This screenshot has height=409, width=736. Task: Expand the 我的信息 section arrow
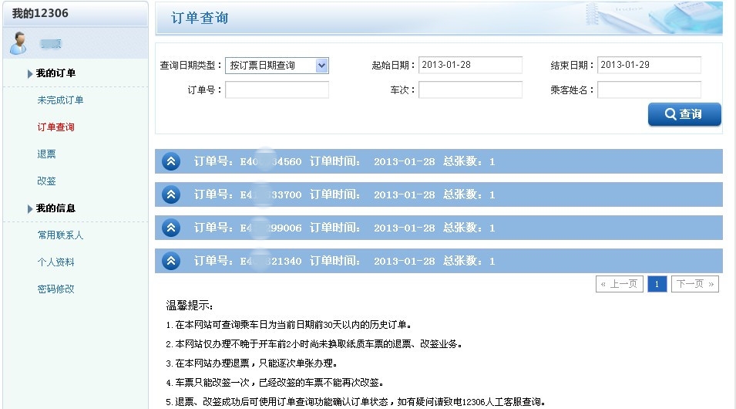pyautogui.click(x=30, y=208)
